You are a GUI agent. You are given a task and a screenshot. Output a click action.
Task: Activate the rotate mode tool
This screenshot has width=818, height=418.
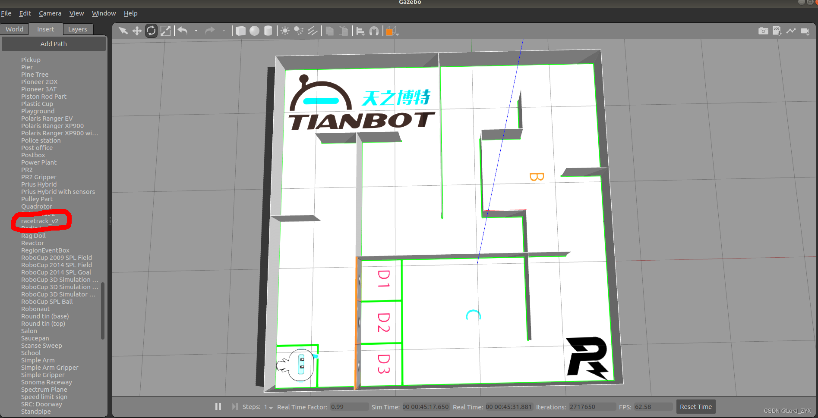tap(151, 31)
